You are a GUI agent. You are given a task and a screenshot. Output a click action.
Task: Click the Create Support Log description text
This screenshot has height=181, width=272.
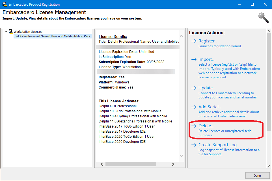click(x=229, y=152)
